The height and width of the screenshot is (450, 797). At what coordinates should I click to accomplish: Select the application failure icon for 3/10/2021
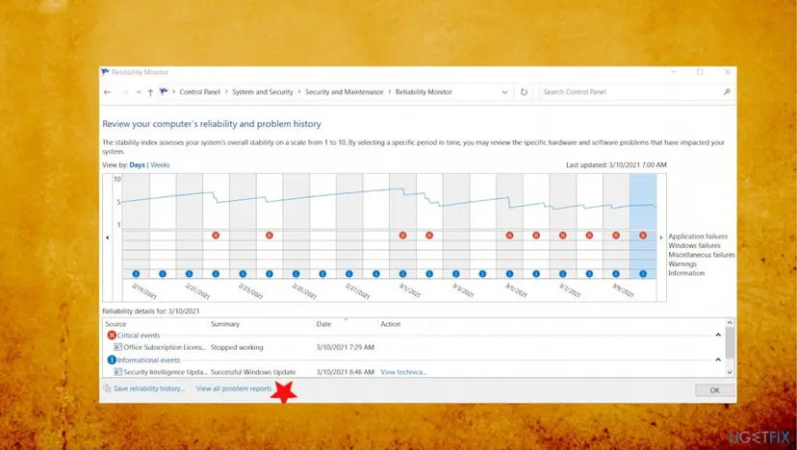pos(643,236)
